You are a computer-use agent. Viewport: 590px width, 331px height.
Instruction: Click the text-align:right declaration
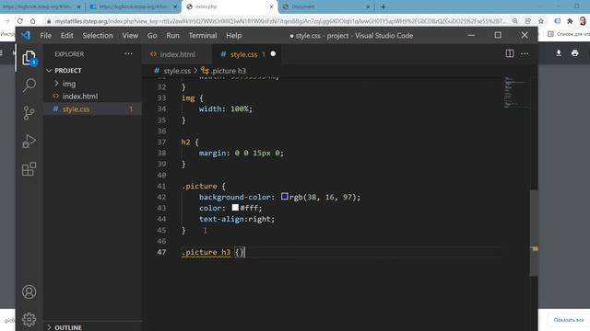(x=237, y=219)
